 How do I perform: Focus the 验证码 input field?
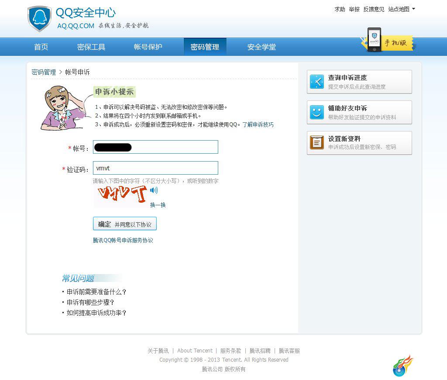coord(156,168)
